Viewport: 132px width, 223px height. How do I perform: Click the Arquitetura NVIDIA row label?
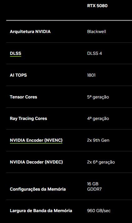coord(30,31)
